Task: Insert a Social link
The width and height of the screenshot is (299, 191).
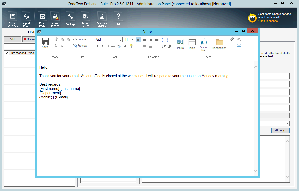Action: click(204, 45)
